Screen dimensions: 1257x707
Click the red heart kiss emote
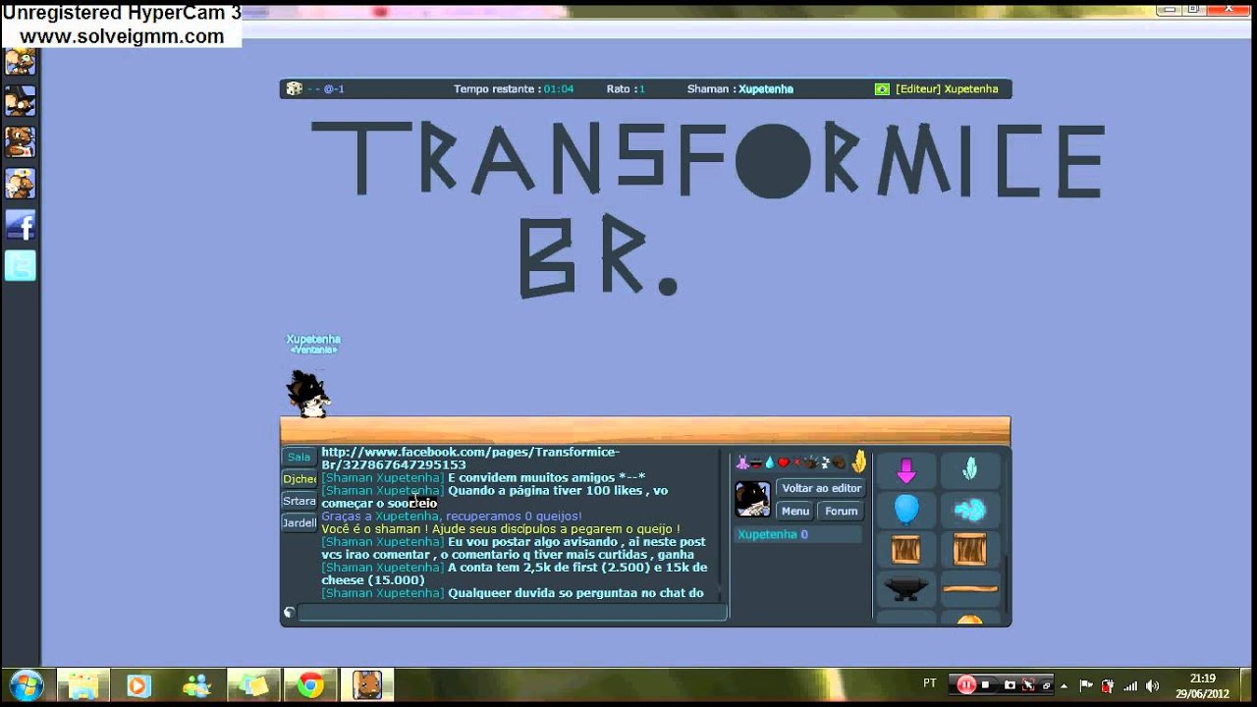pyautogui.click(x=784, y=462)
